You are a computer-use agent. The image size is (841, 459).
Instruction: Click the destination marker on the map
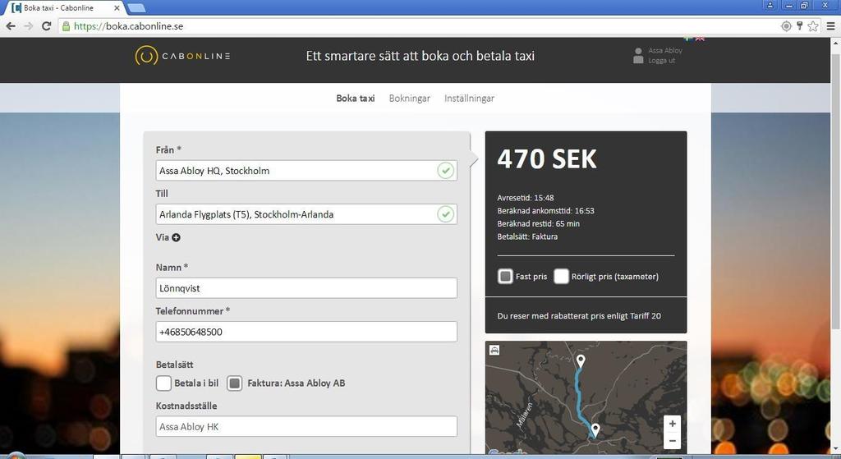581,360
